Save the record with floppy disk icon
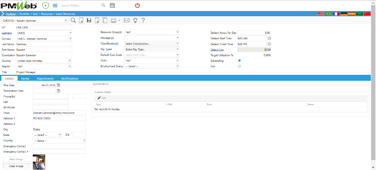This screenshot has width=376, height=170. pyautogui.click(x=89, y=21)
